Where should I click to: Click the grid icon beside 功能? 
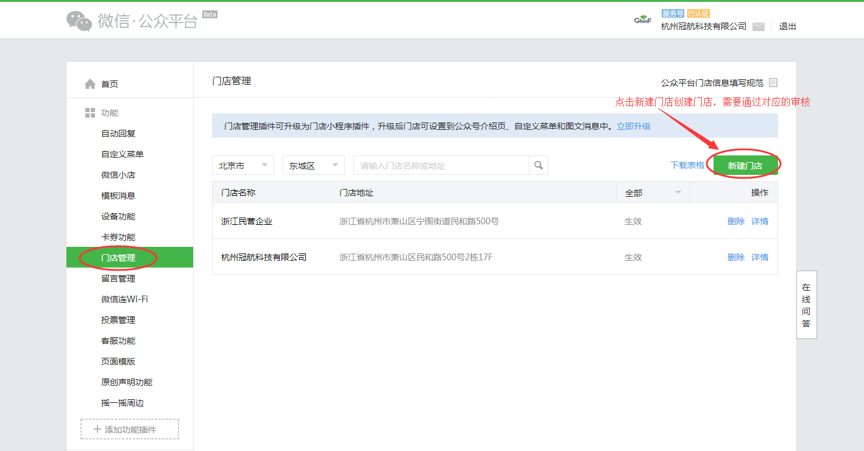90,113
